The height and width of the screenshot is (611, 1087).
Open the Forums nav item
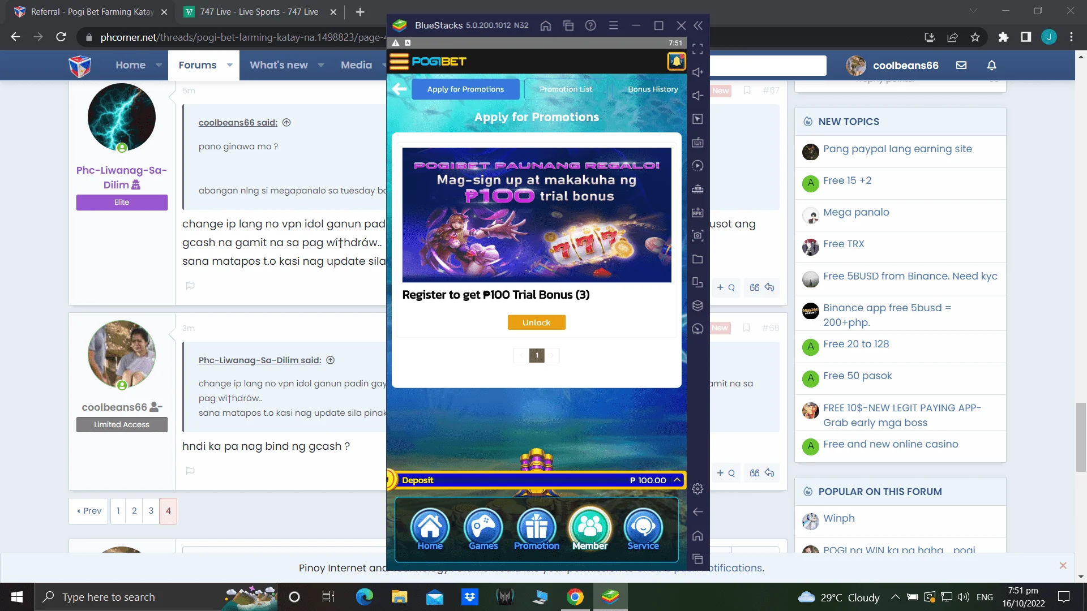coord(198,65)
